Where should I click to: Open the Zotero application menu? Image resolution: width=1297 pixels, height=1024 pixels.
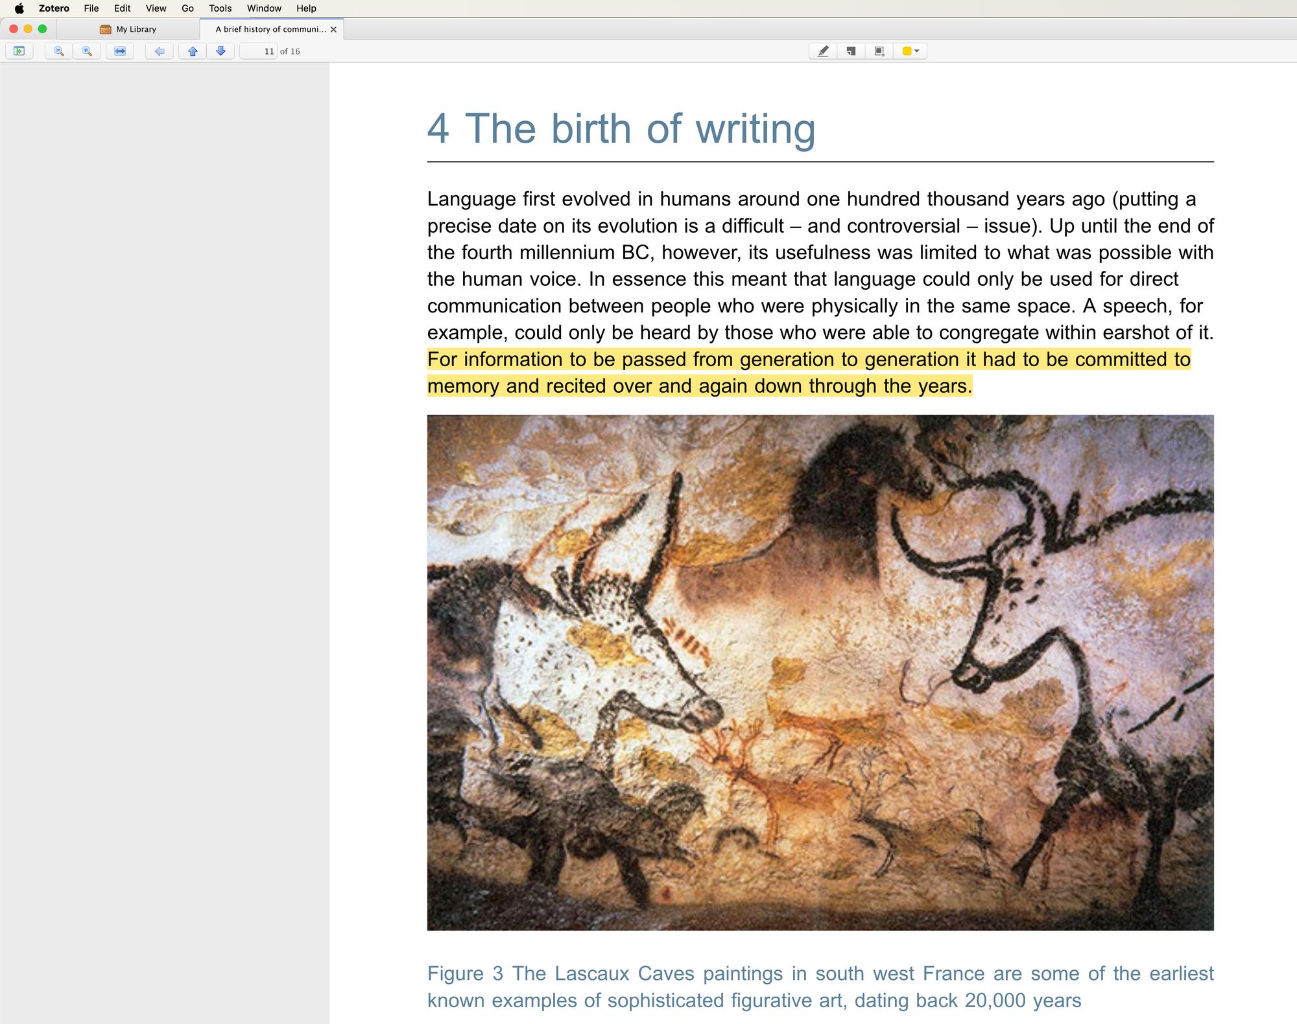coord(54,8)
